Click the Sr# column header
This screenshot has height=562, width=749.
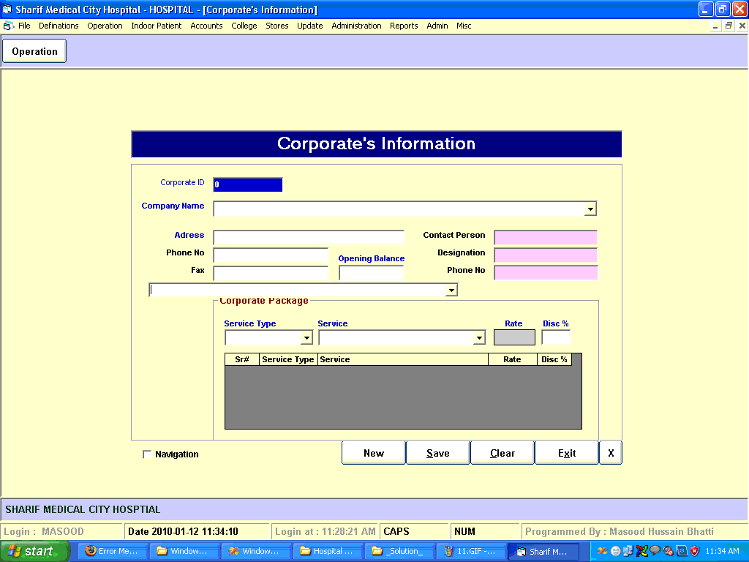coord(242,359)
